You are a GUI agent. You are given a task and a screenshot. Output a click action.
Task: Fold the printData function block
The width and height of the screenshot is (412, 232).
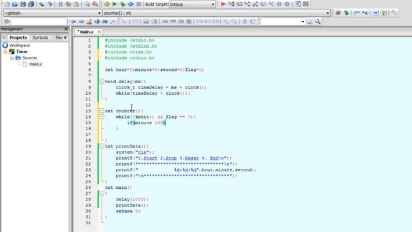tap(102, 146)
